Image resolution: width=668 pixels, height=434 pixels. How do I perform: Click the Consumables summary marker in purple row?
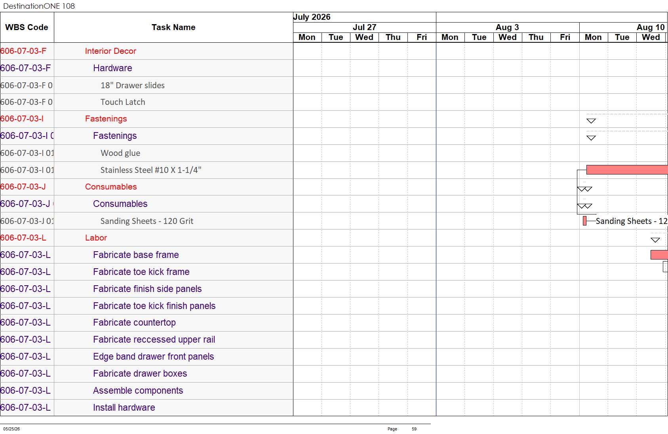click(585, 206)
